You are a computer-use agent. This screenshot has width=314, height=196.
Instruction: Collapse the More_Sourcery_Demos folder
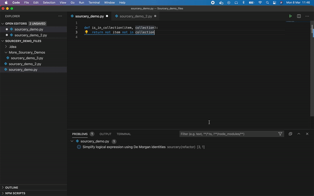[6, 52]
